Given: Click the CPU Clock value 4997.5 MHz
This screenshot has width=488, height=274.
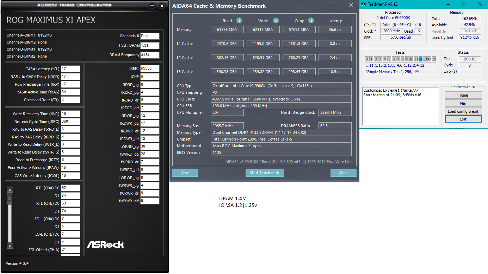Looking at the screenshot, I should coord(281,99).
